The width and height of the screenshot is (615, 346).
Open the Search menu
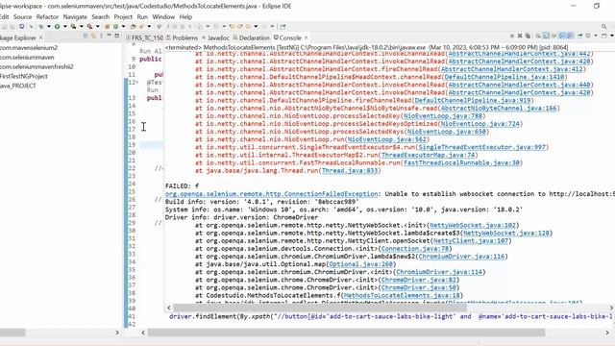click(x=100, y=17)
